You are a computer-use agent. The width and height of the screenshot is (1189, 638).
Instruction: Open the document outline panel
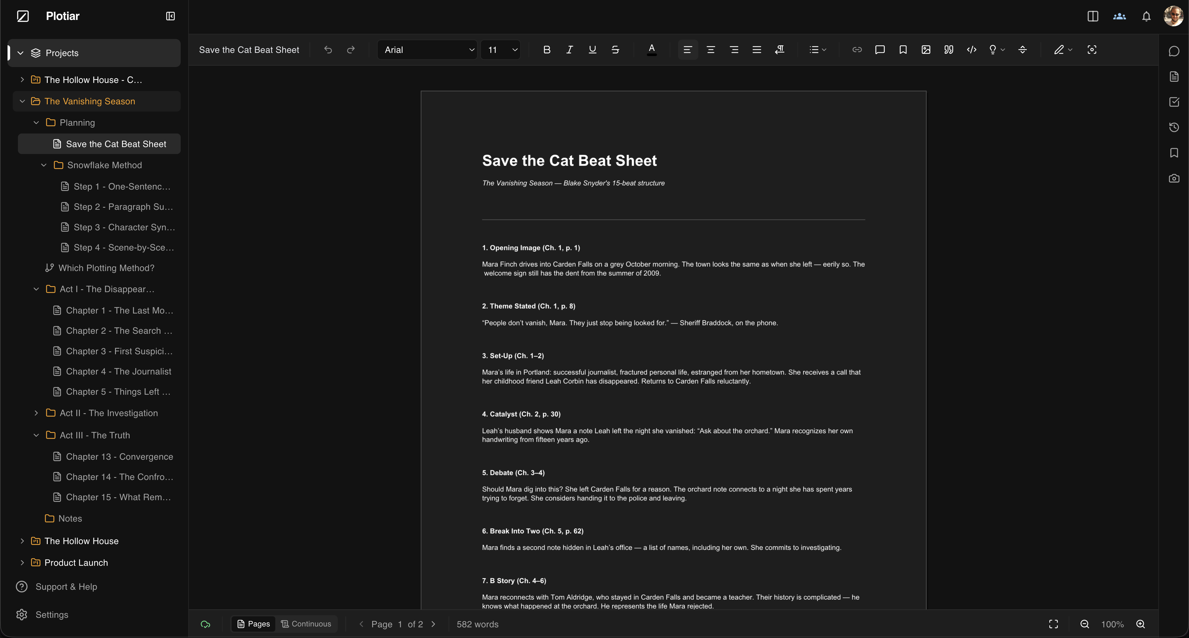click(x=1174, y=77)
